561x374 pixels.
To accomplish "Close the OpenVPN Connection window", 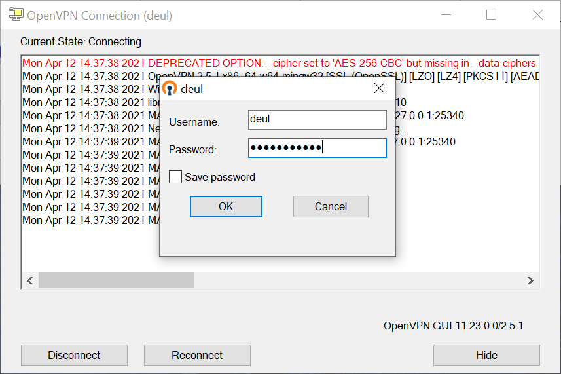I will [x=537, y=15].
